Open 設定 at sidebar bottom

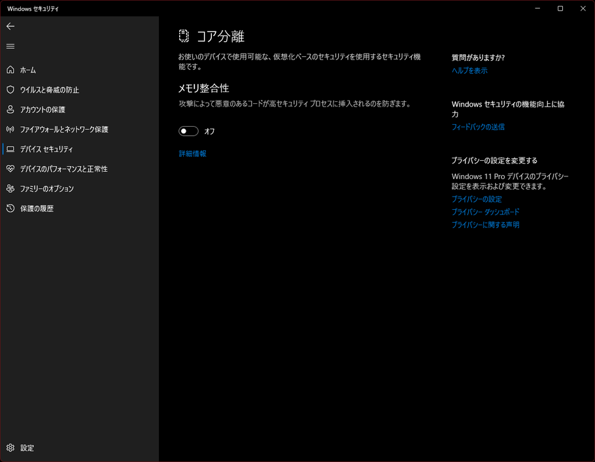79,448
